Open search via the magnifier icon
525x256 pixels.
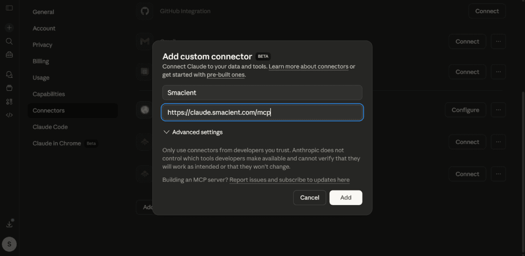pos(9,41)
